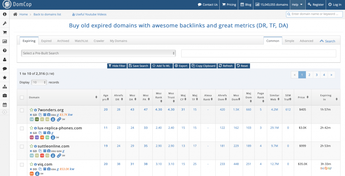
Task: Open the WatchList tab
Action: [x=82, y=41]
